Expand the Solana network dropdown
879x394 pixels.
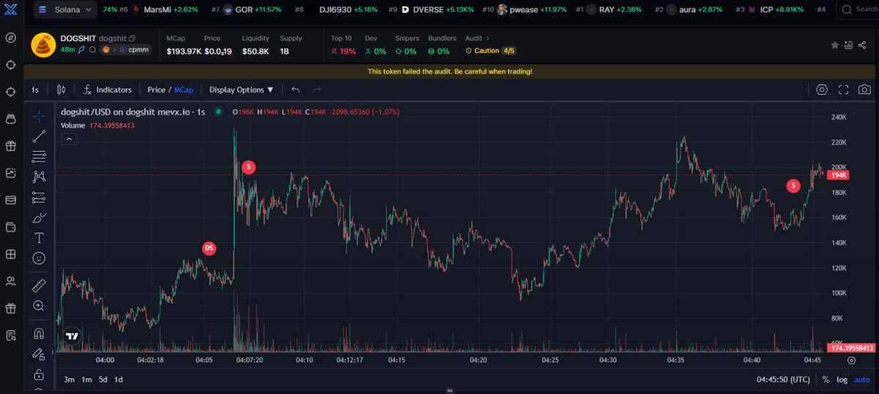tap(64, 10)
